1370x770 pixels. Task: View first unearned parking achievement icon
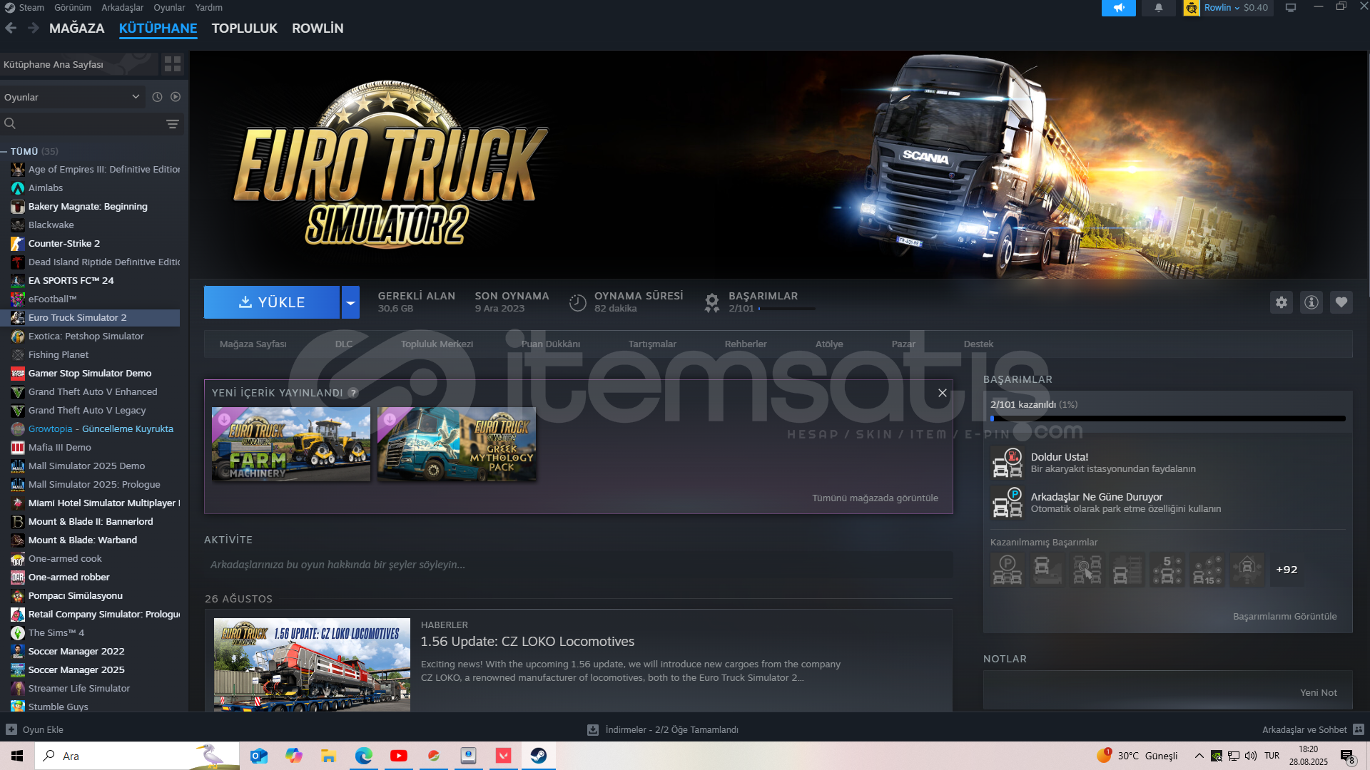[x=1008, y=570]
